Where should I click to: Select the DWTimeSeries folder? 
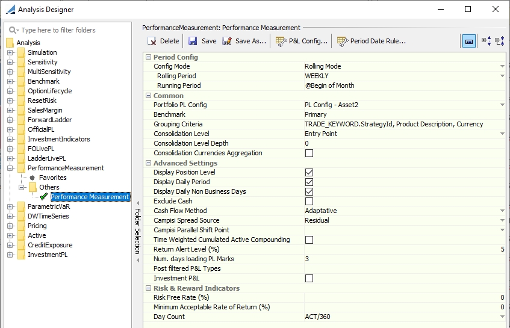[x=48, y=216]
